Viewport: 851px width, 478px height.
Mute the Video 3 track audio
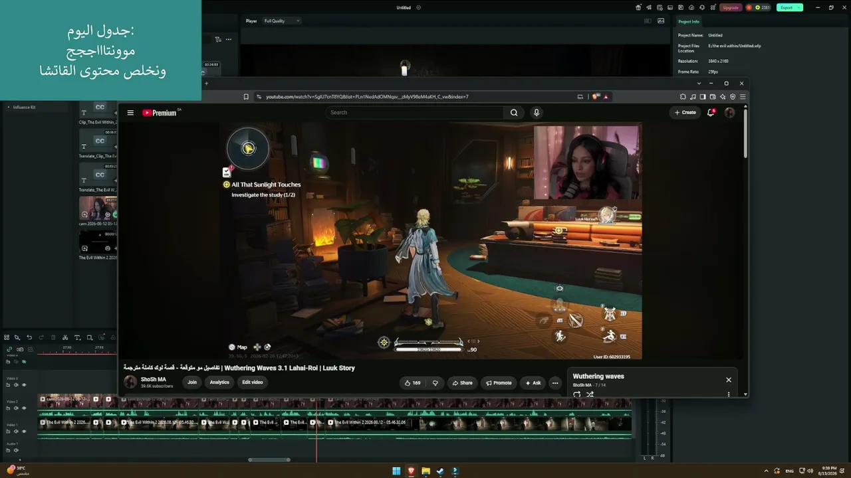tap(16, 385)
